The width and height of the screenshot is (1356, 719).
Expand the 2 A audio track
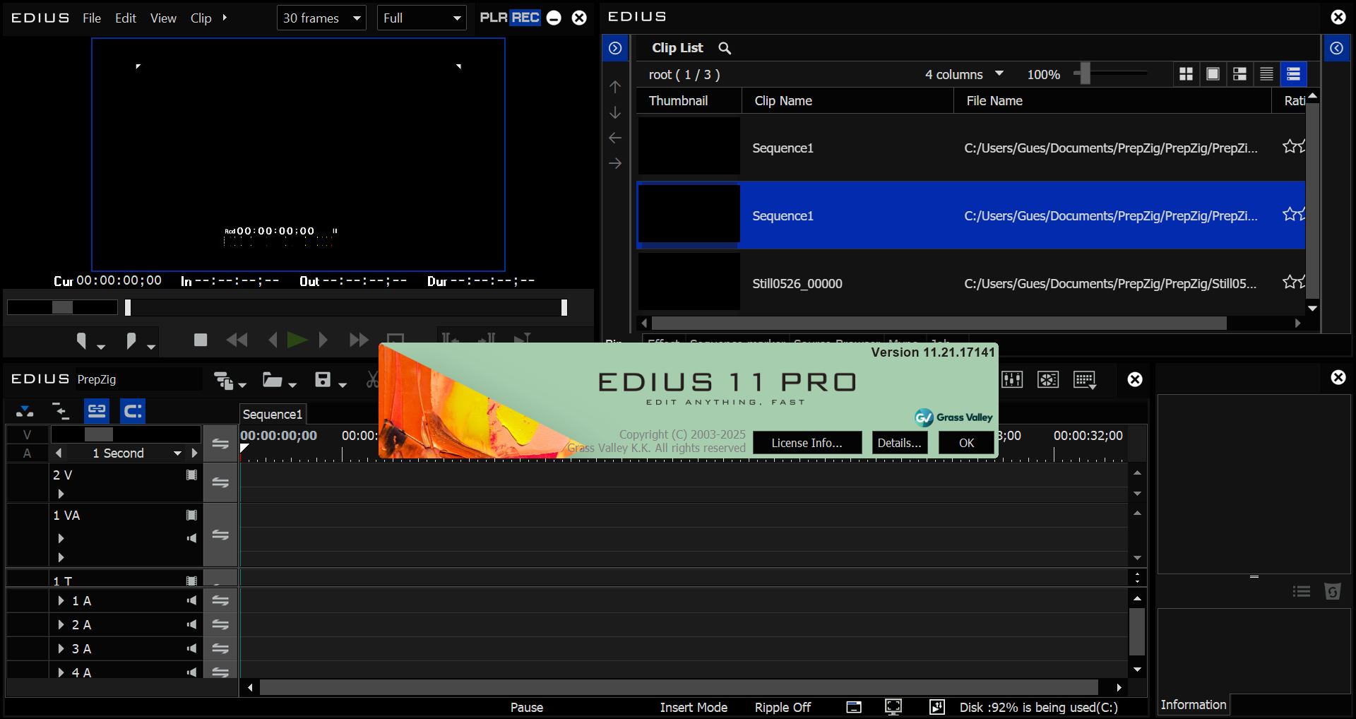coord(61,624)
